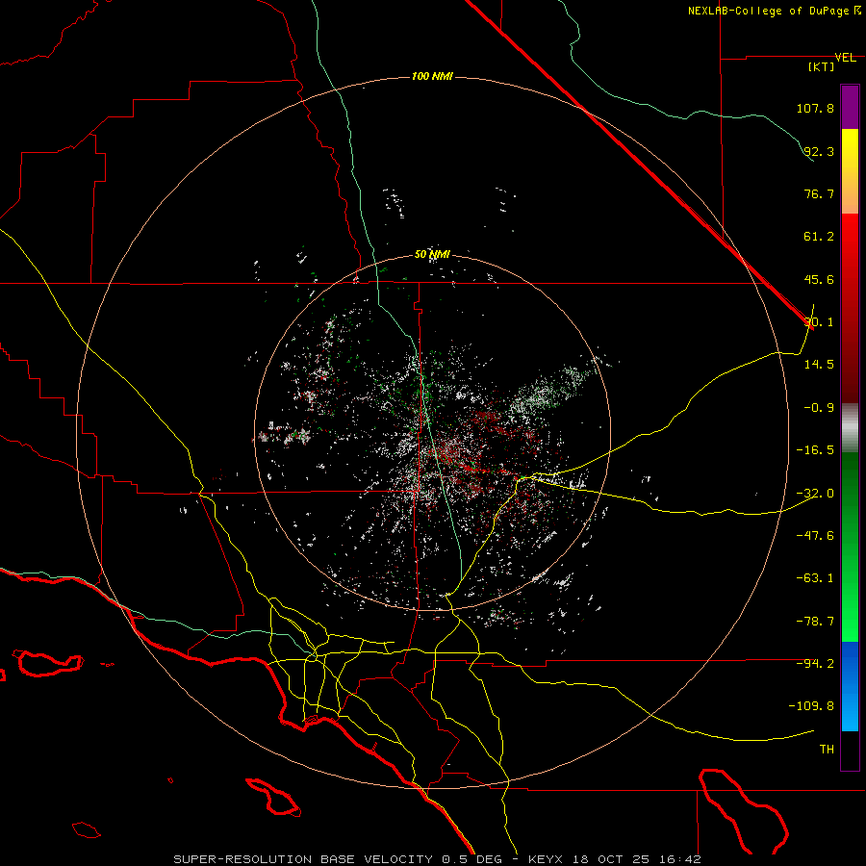Viewport: 866px width, 866px height.
Task: Select the TH legend label
Action: click(827, 750)
